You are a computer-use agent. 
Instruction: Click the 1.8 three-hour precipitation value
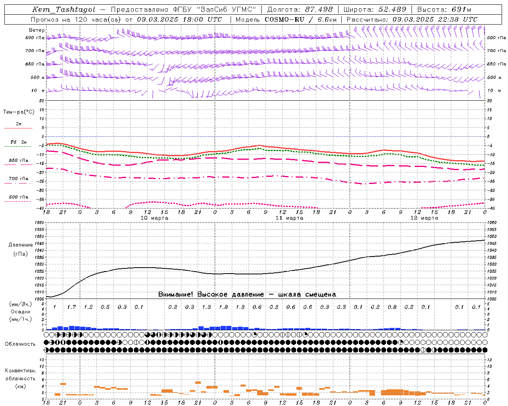(x=223, y=307)
